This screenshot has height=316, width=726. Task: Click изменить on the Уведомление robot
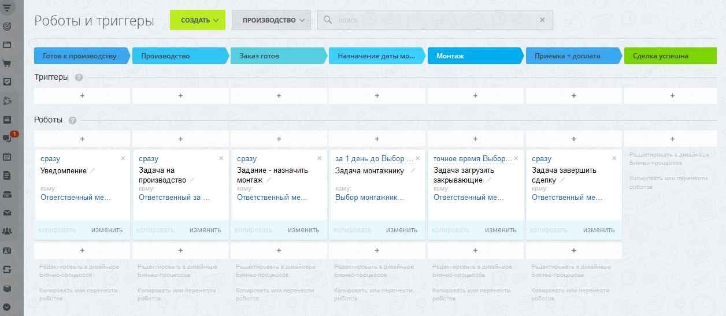pos(107,230)
